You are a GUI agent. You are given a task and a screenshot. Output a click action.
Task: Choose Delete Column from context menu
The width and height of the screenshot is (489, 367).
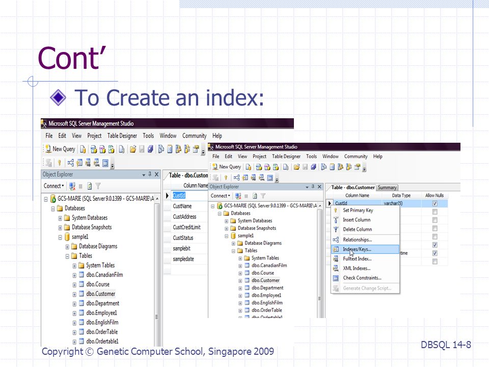365,229
